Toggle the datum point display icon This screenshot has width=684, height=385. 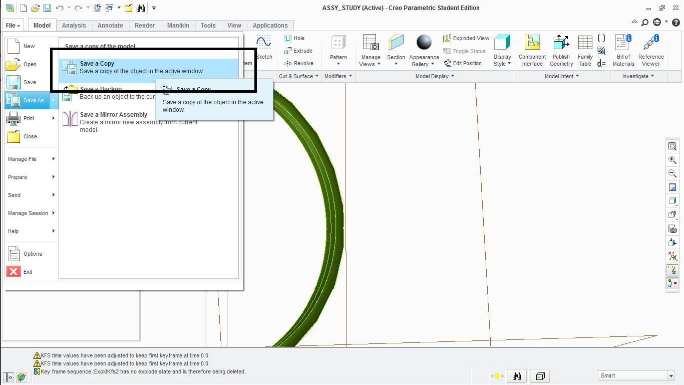pyautogui.click(x=672, y=256)
